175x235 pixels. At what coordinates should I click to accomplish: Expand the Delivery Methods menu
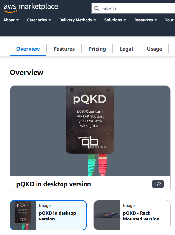78,20
